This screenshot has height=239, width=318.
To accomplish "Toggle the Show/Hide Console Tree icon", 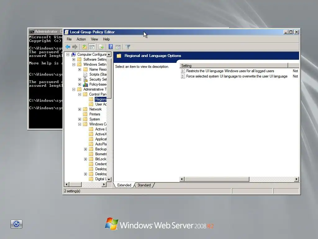I will [x=92, y=47].
